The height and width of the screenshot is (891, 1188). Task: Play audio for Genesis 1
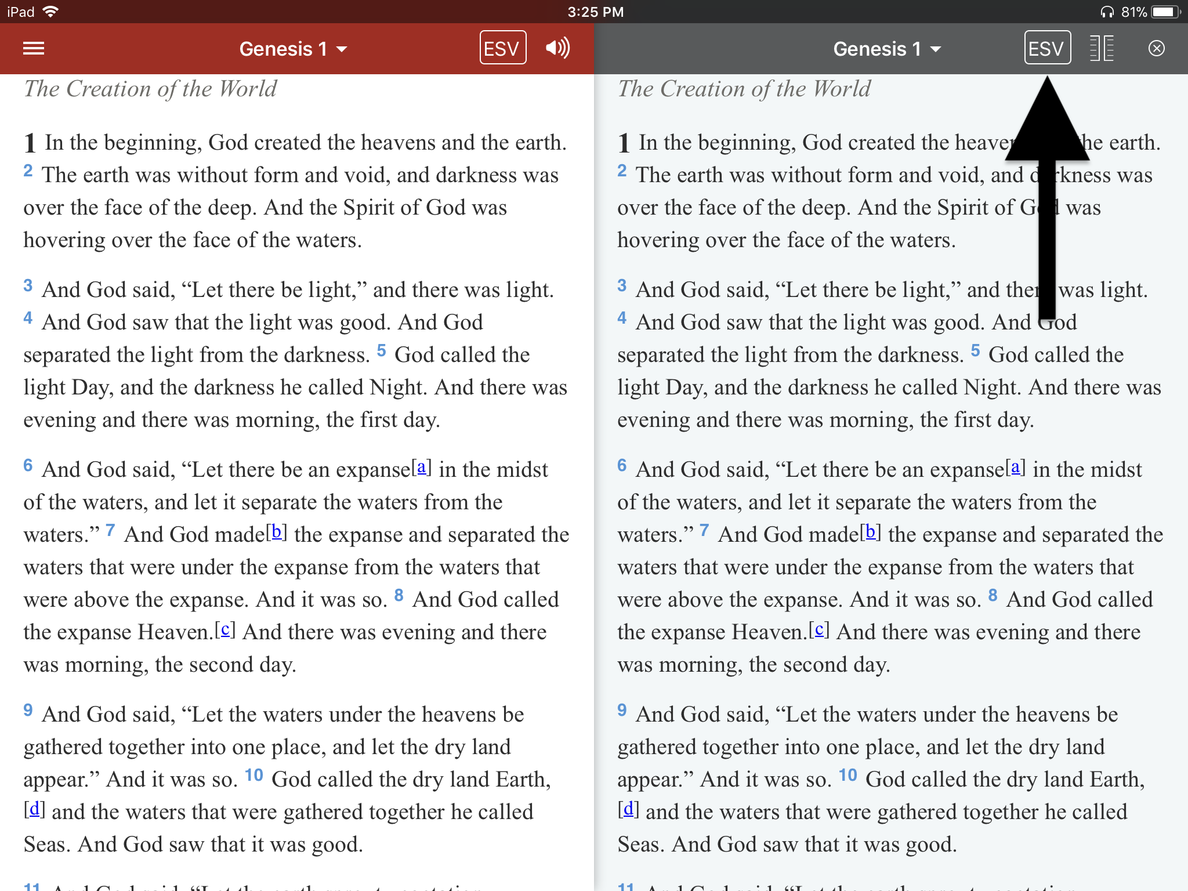[x=557, y=48]
